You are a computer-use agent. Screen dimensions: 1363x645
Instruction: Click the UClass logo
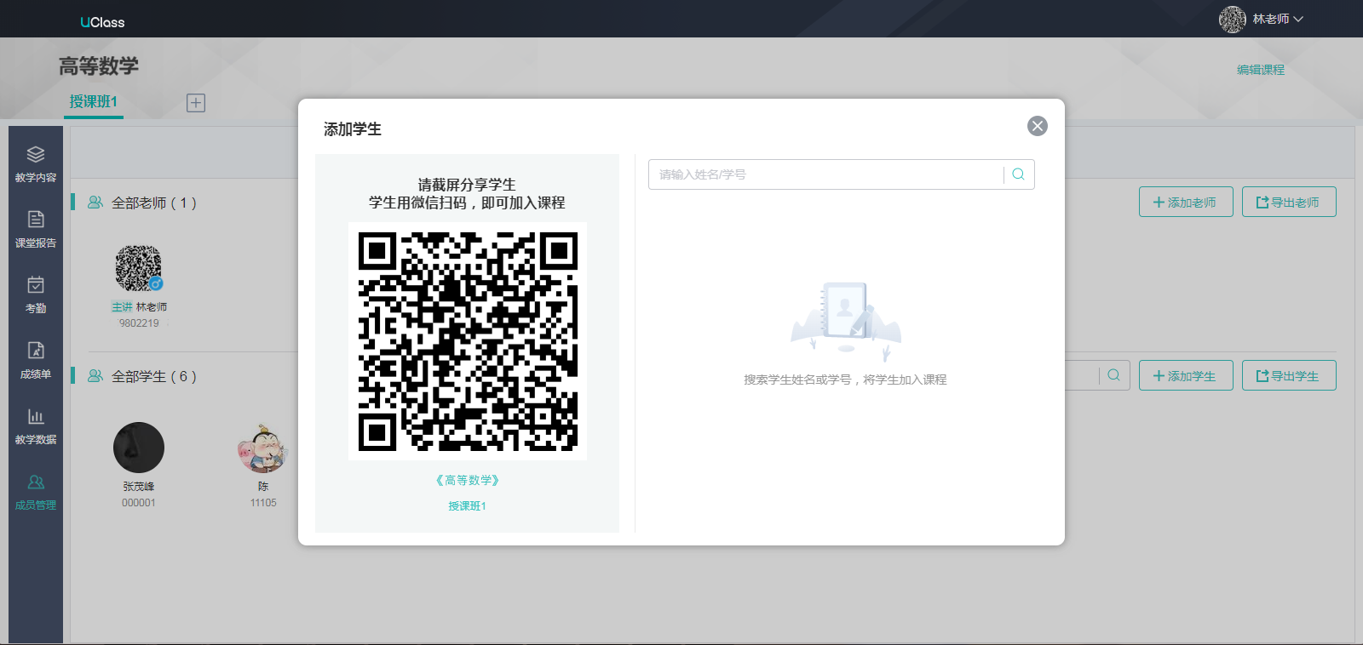point(102,22)
